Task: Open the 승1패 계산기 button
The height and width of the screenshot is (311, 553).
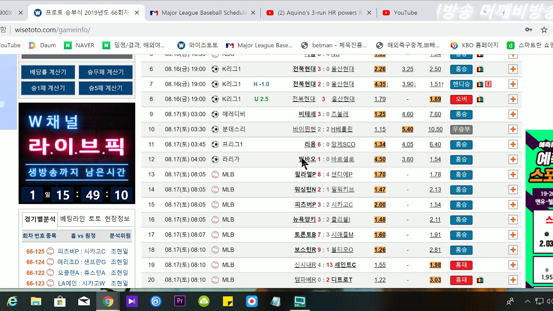Action: [x=48, y=88]
